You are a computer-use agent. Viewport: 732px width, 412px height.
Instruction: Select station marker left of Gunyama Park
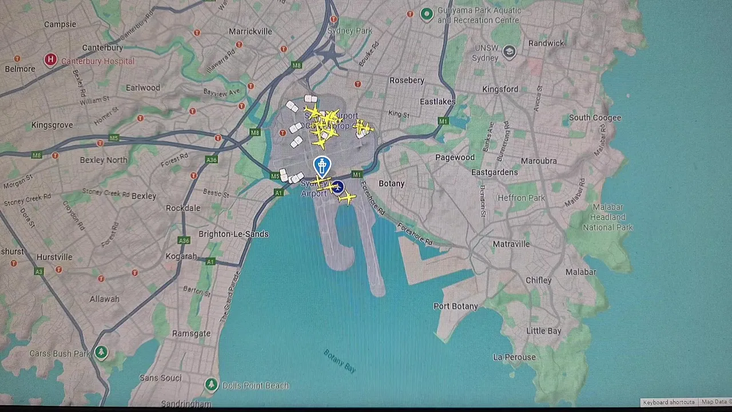(x=409, y=14)
